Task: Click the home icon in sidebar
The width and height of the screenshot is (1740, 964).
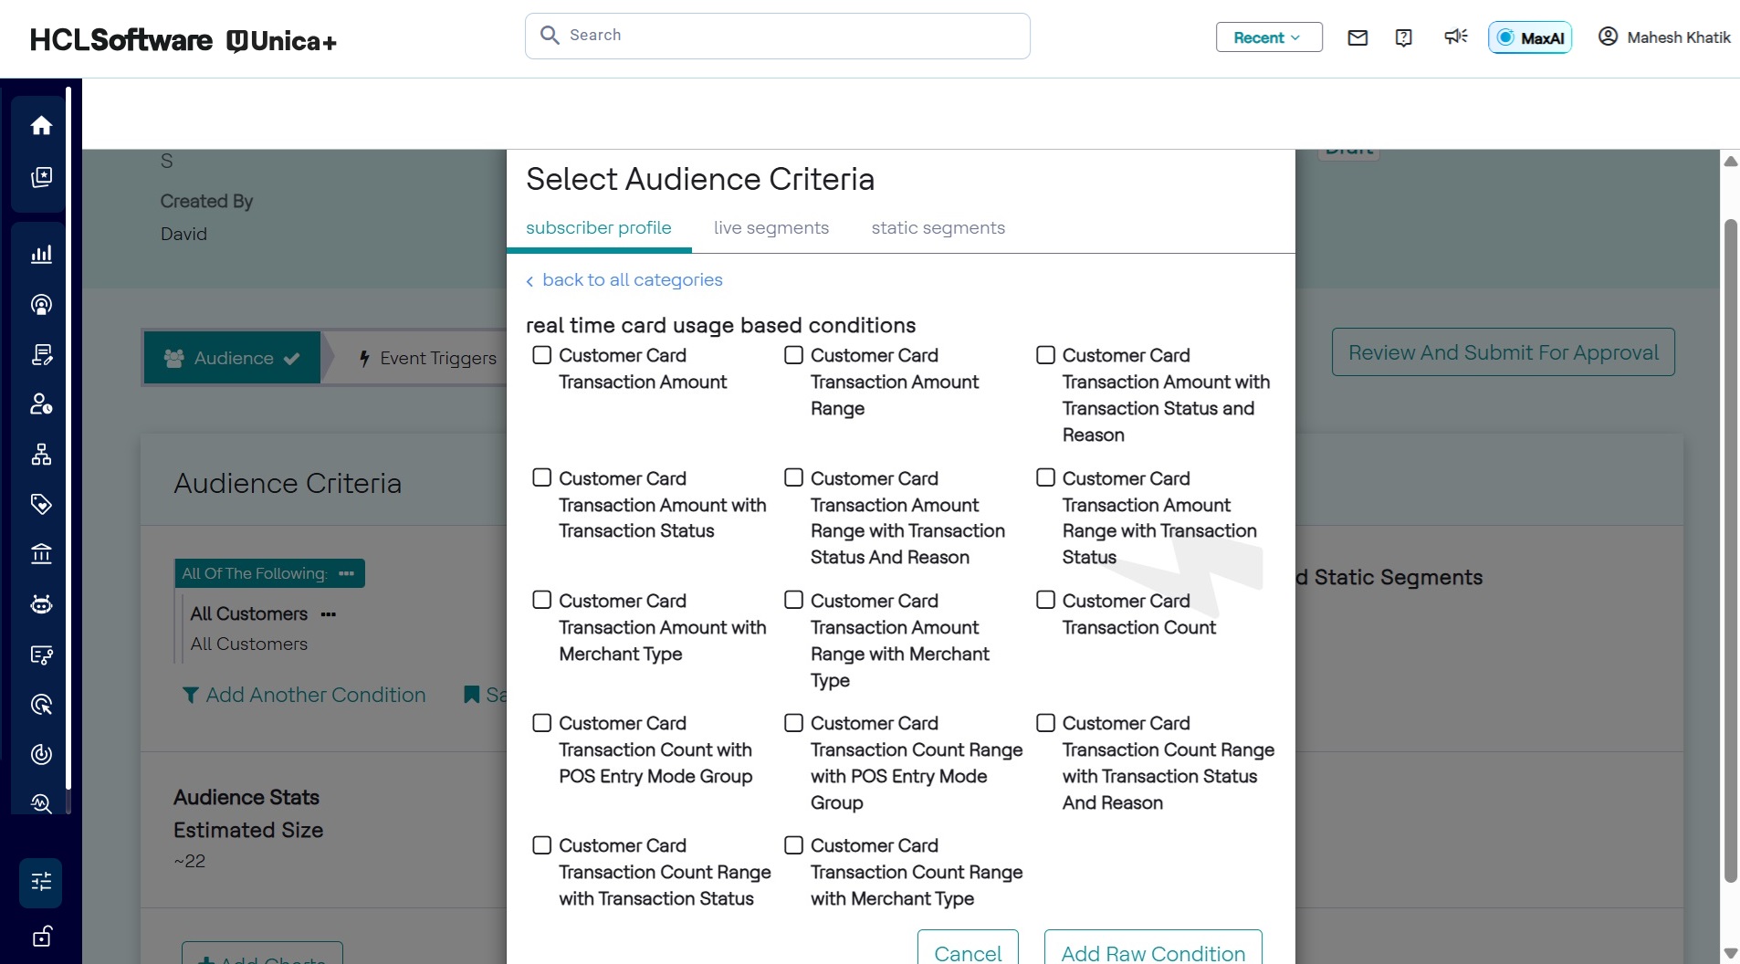Action: pos(41,126)
